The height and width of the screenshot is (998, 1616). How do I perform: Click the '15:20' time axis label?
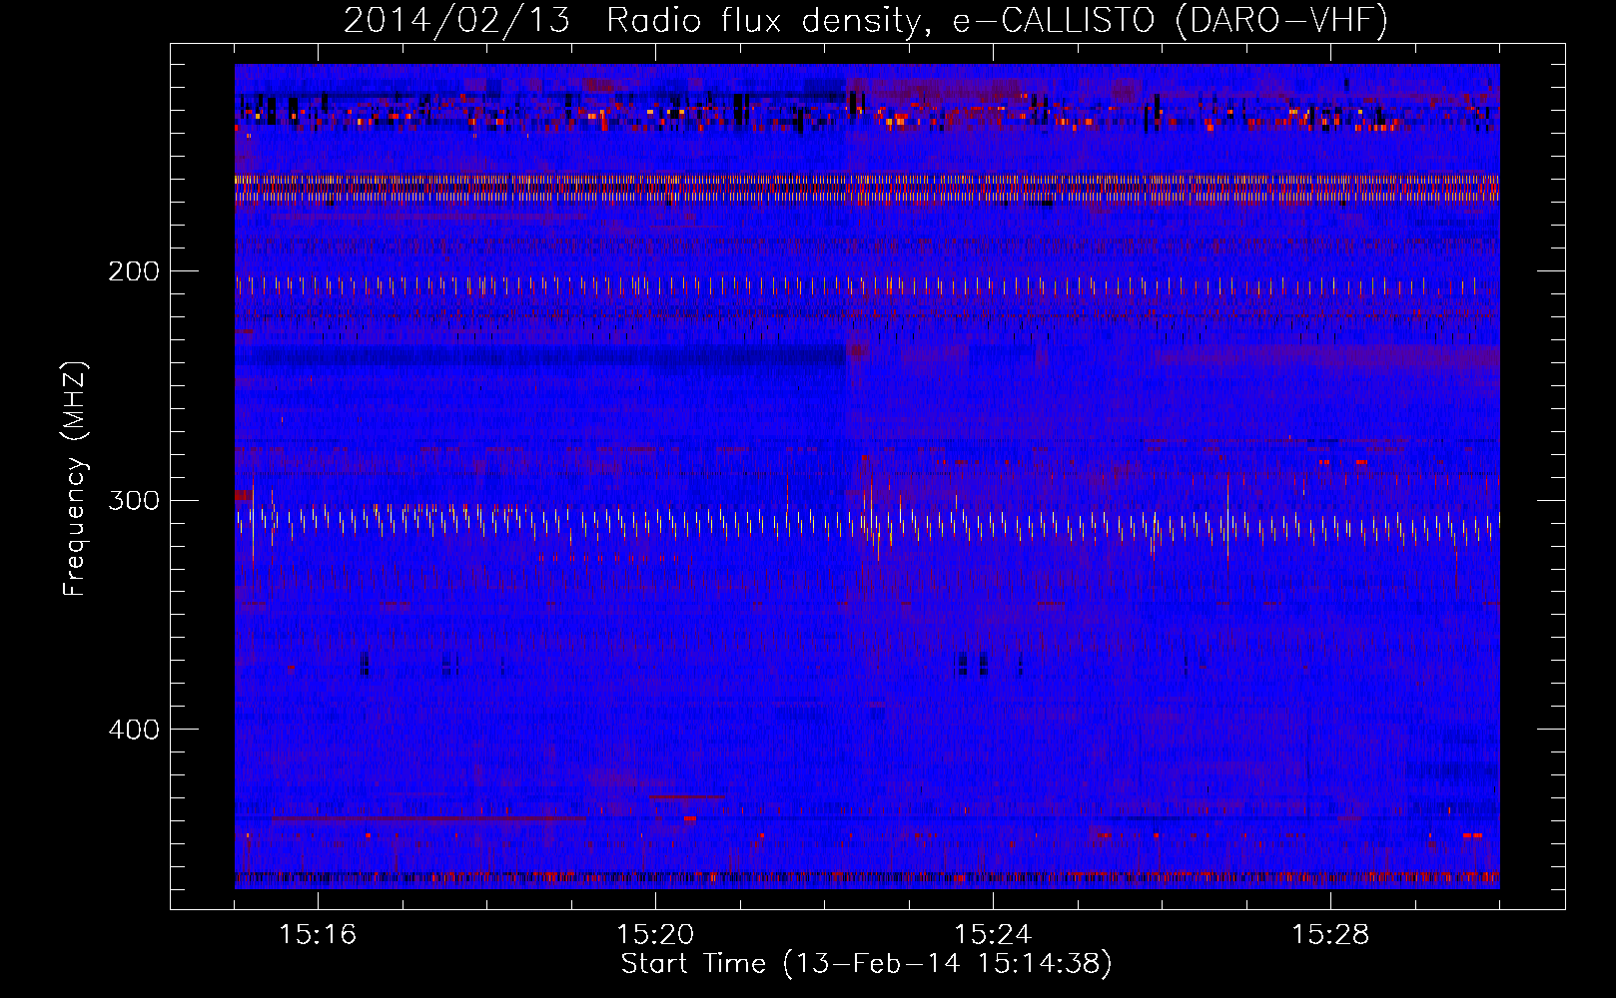coord(655,935)
